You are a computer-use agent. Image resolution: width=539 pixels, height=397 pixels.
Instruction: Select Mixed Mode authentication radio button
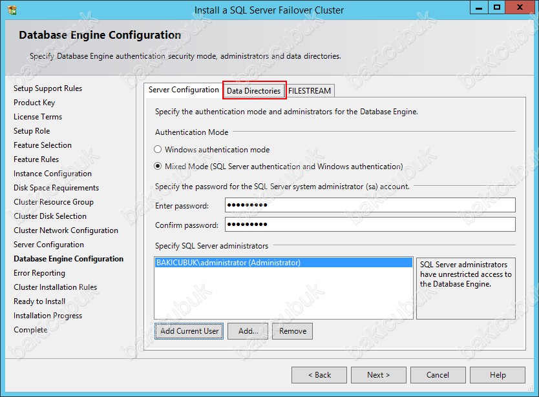[x=158, y=166]
